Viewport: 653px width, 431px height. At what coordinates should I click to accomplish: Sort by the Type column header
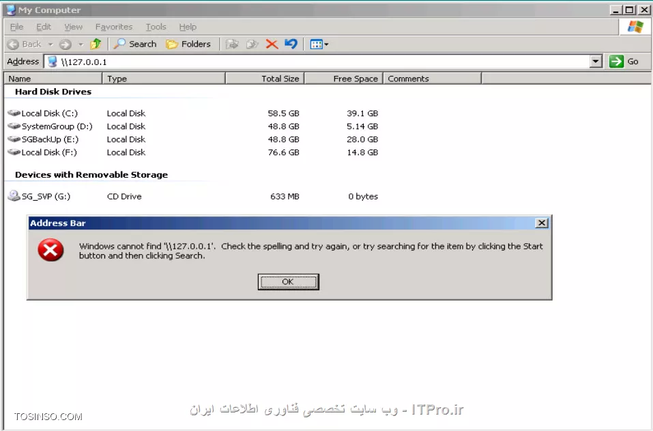(x=164, y=79)
